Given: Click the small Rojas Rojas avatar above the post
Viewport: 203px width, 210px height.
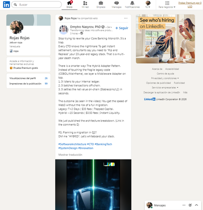Looking at the screenshot, I should click(61, 18).
